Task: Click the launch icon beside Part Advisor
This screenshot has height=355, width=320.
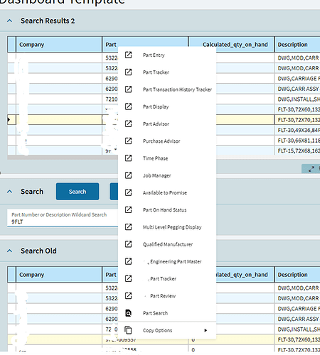Action: point(128,124)
